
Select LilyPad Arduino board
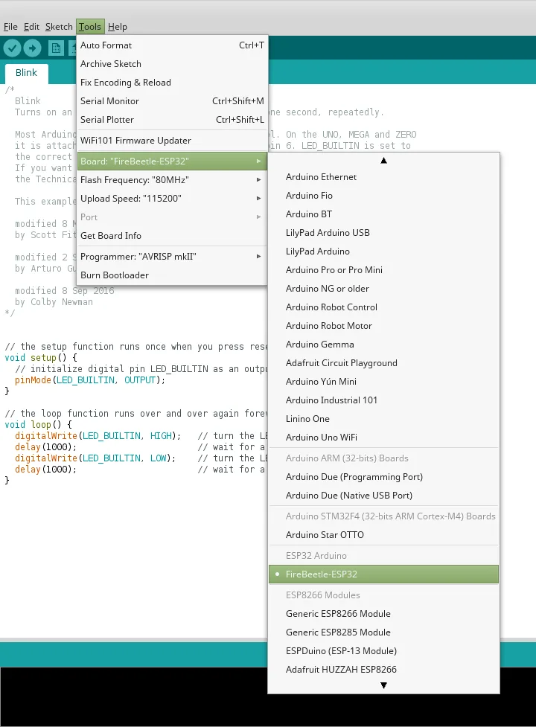tap(383, 252)
